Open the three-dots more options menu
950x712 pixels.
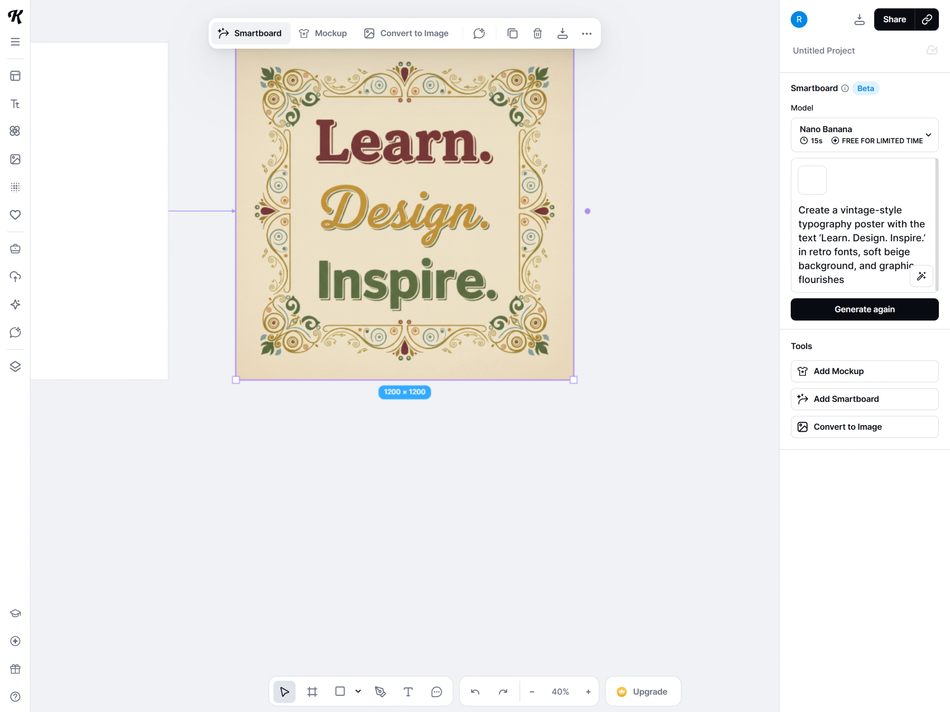(x=587, y=33)
